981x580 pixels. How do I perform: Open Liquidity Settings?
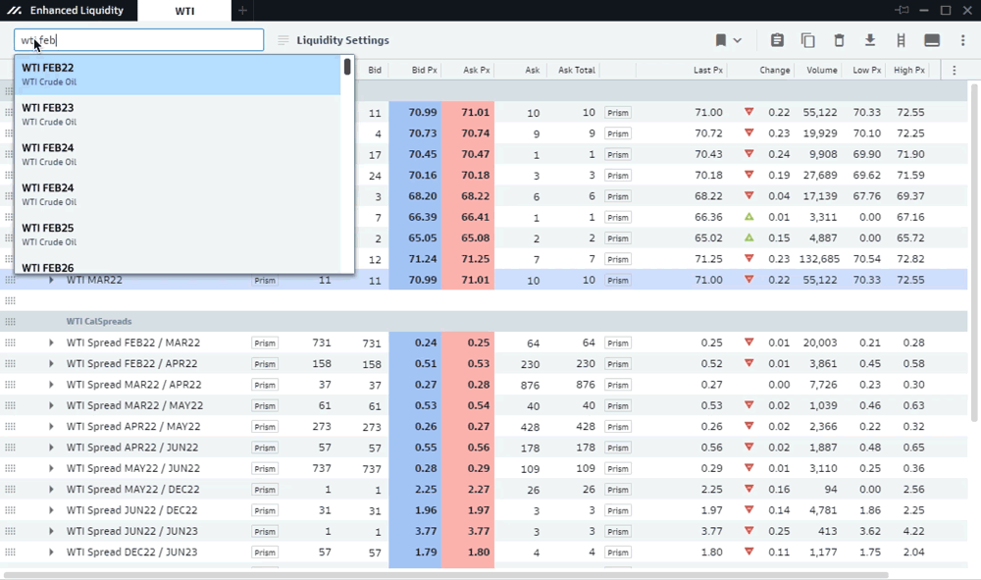tap(342, 40)
